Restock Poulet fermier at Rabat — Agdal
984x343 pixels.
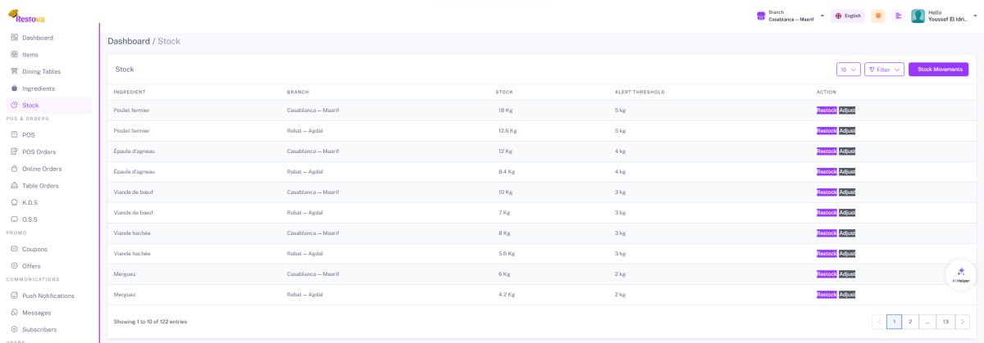point(827,131)
